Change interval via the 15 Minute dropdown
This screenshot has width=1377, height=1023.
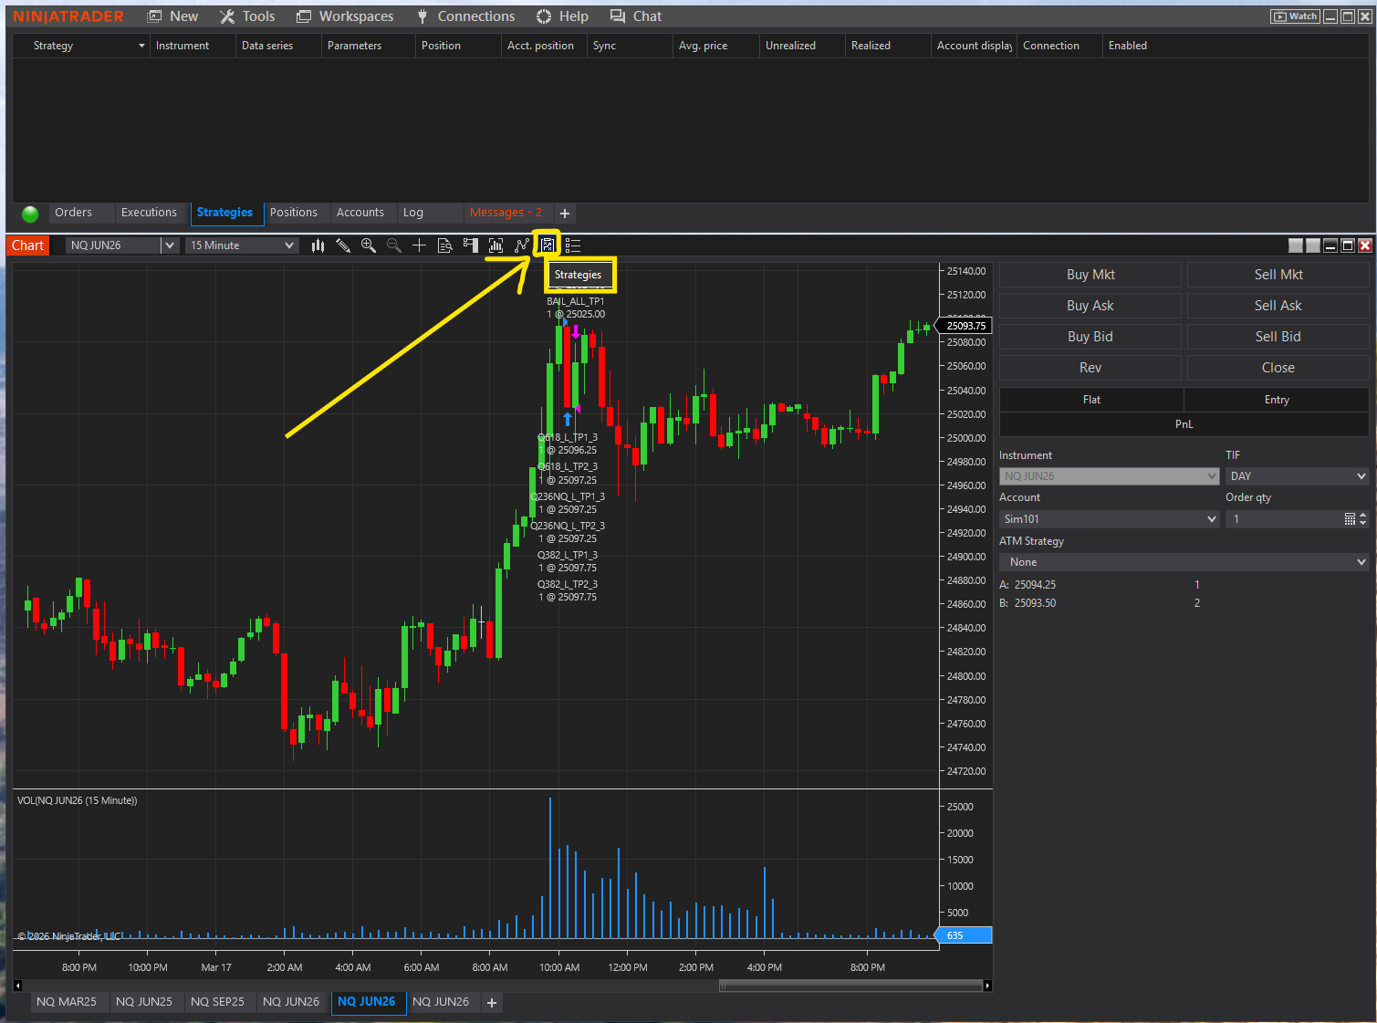(240, 245)
